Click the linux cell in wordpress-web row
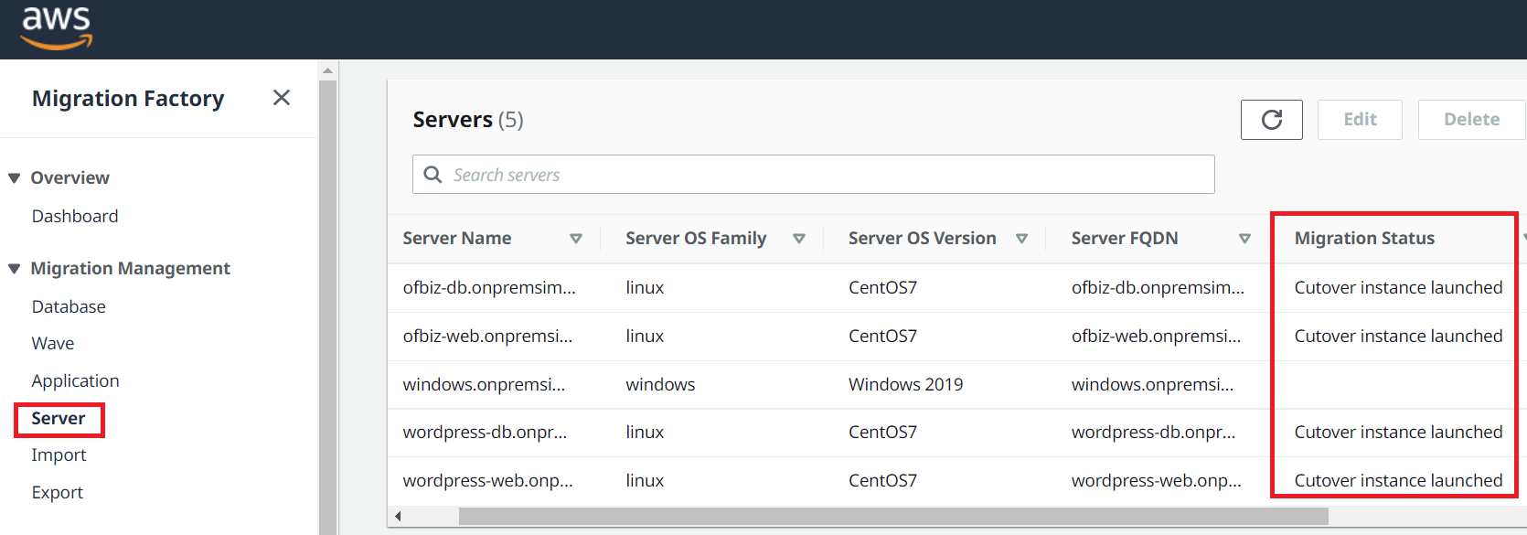The height and width of the screenshot is (535, 1527). tap(645, 480)
